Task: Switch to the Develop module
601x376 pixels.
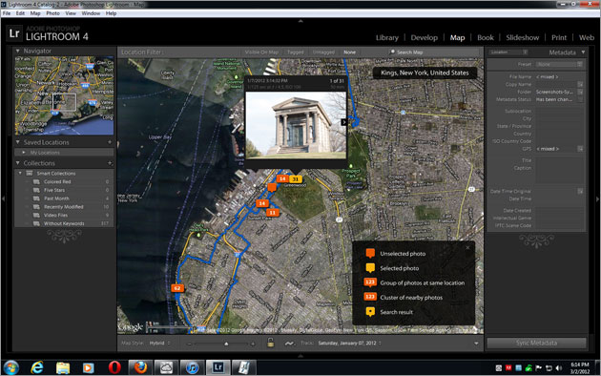Action: coord(424,37)
